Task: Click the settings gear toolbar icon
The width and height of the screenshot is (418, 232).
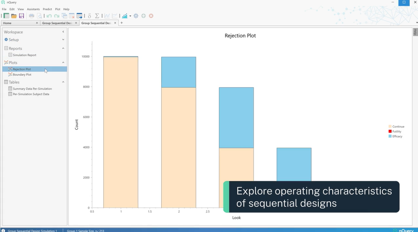Action: pos(135,15)
